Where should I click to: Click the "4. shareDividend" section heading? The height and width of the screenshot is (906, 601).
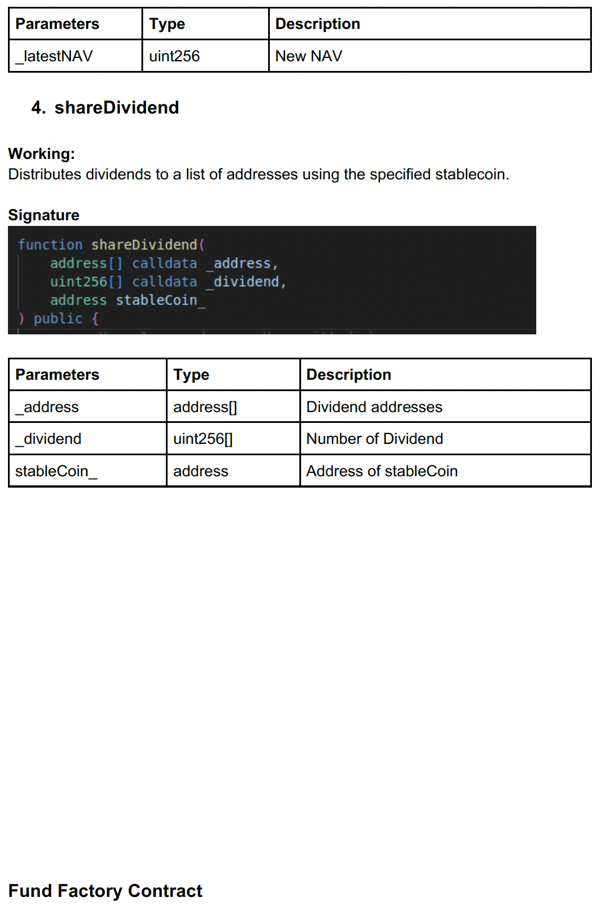[105, 107]
